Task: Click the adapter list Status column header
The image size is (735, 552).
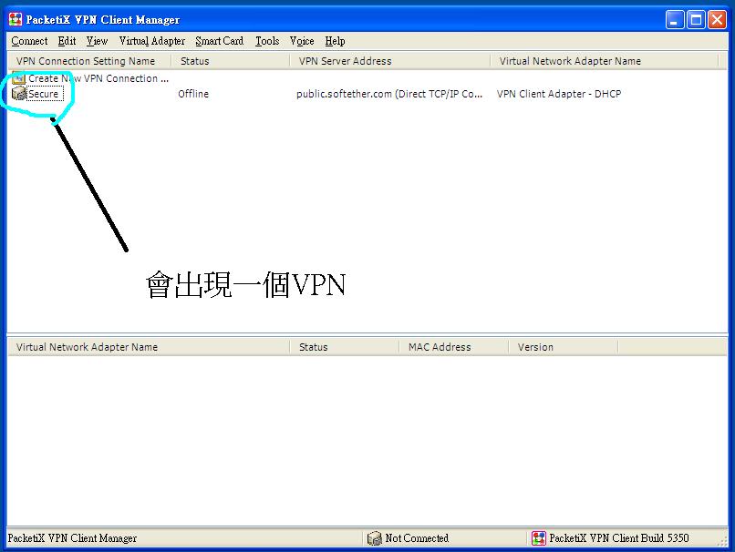Action: point(345,347)
